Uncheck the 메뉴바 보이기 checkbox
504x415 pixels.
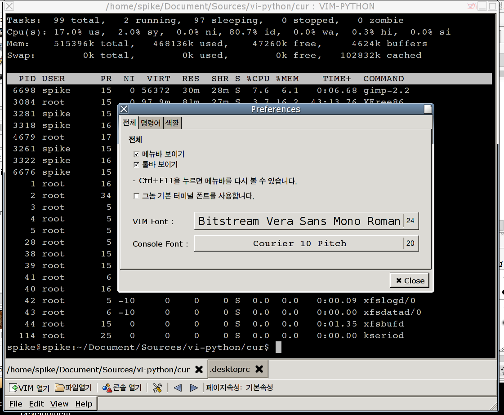137,155
